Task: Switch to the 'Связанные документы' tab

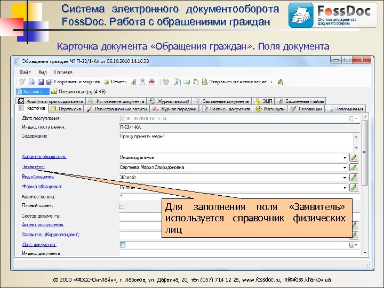Action: [x=222, y=101]
